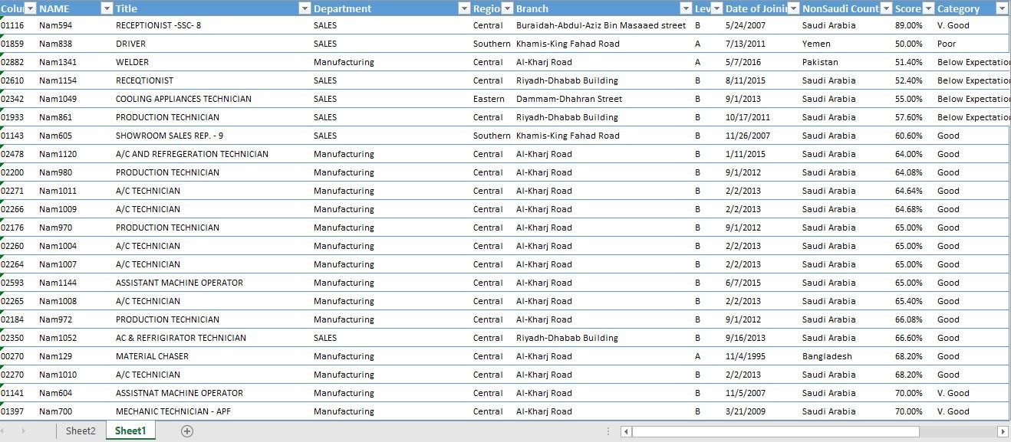Open the Title column filter dropdown
This screenshot has width=1011, height=442.
point(305,8)
